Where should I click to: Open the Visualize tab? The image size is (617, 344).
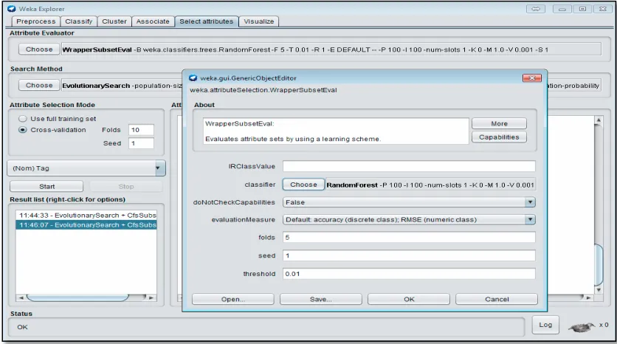pos(258,21)
